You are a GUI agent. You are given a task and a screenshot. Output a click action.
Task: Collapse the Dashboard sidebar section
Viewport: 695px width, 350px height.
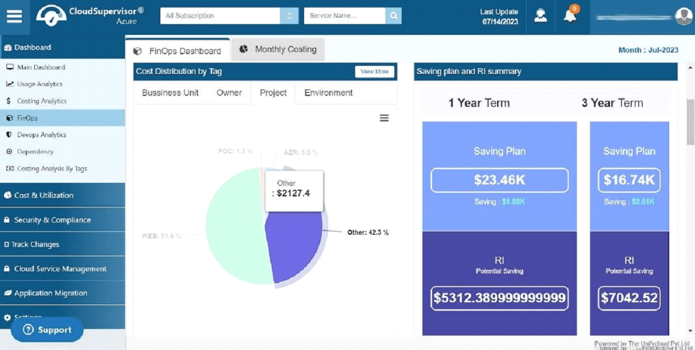click(x=62, y=47)
